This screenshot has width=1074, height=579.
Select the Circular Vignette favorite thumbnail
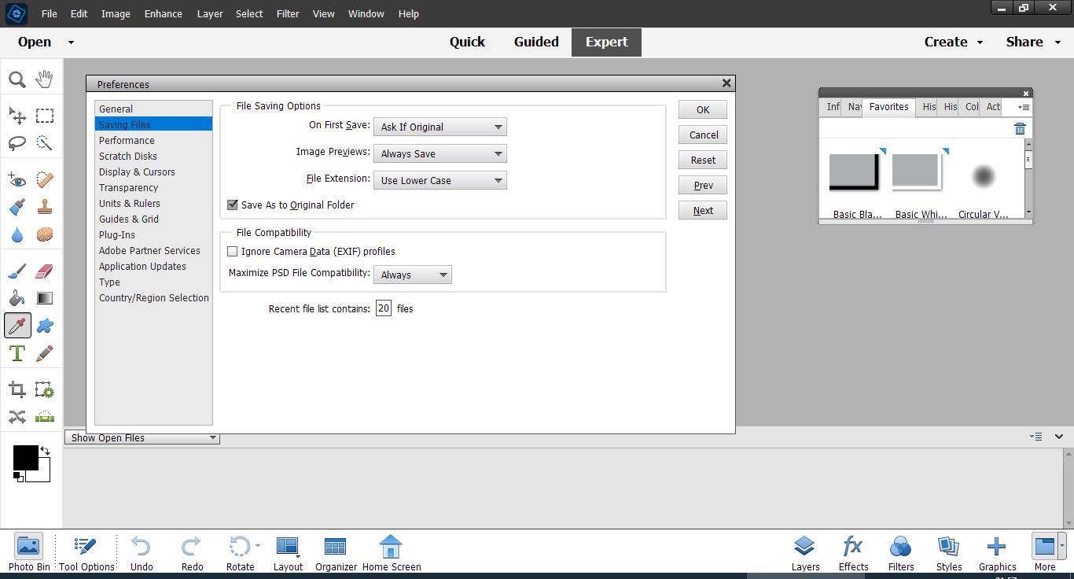click(983, 176)
